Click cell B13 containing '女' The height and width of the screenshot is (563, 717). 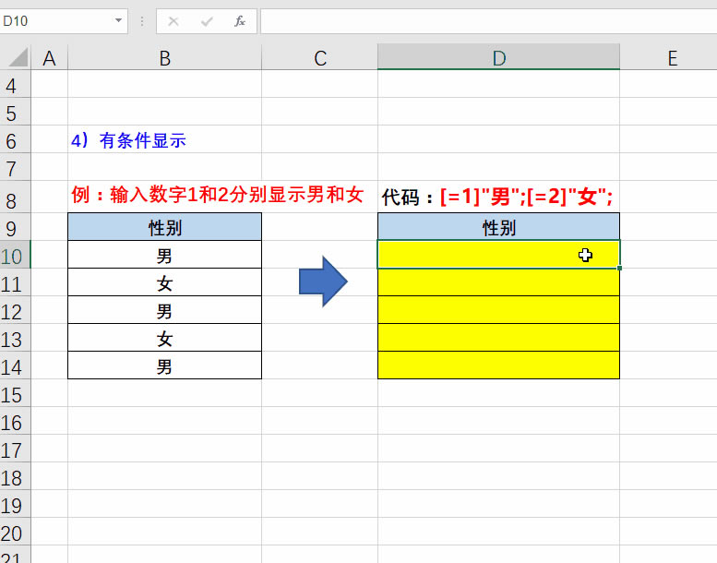pyautogui.click(x=164, y=338)
